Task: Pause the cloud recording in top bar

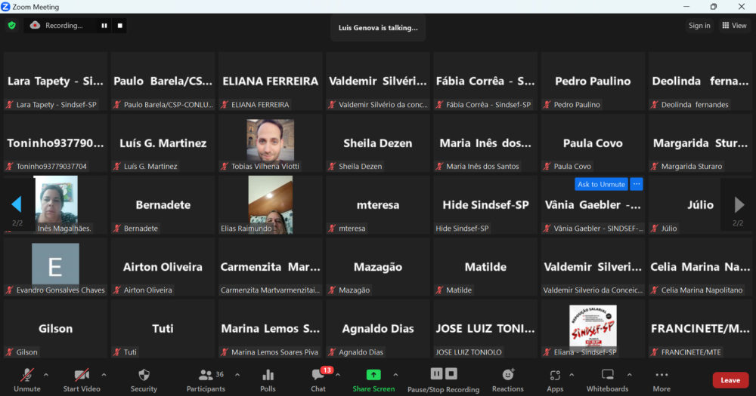Action: 104,26
